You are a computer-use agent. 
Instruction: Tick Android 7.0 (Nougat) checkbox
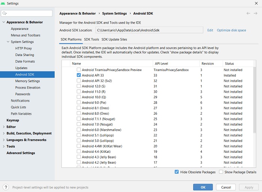pos(79,124)
